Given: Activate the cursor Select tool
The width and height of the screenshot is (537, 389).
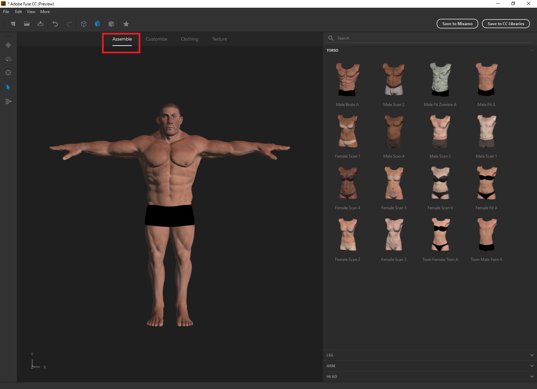Looking at the screenshot, I should click(x=8, y=87).
